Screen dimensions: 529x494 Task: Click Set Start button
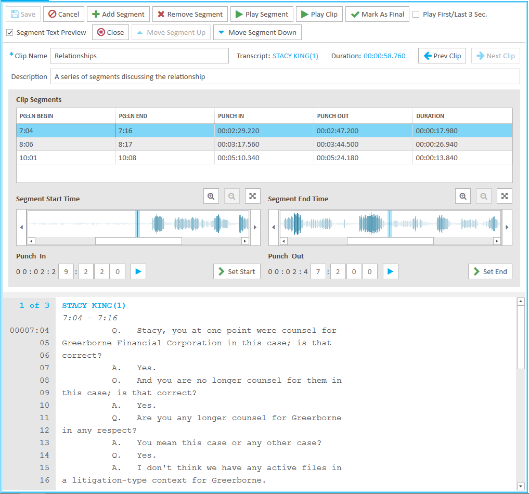pyautogui.click(x=237, y=271)
